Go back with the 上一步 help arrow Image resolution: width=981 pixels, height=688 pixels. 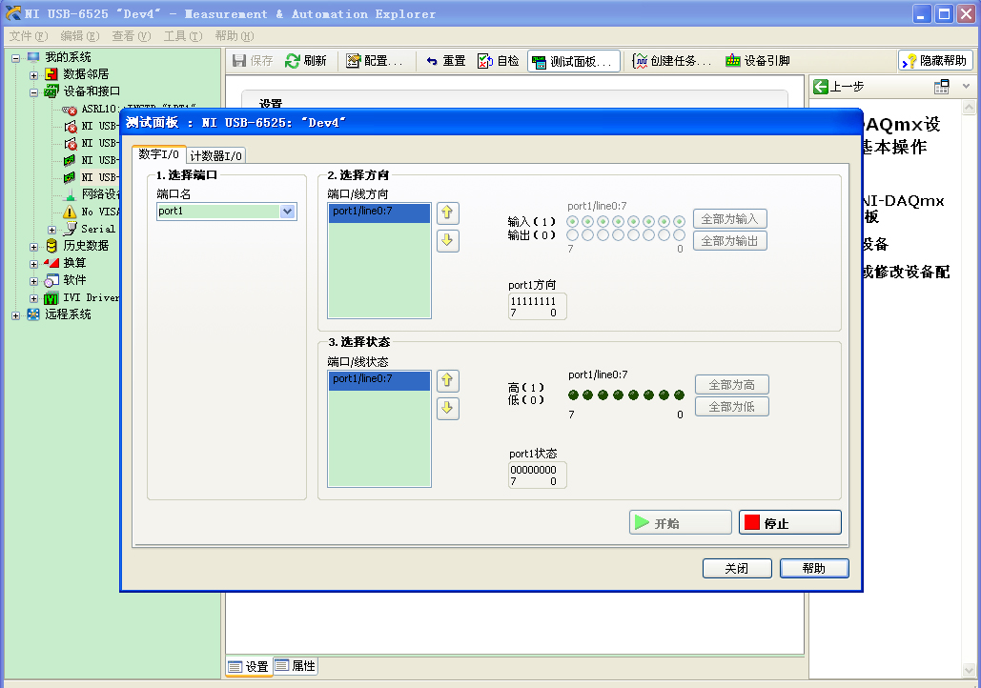[x=820, y=87]
